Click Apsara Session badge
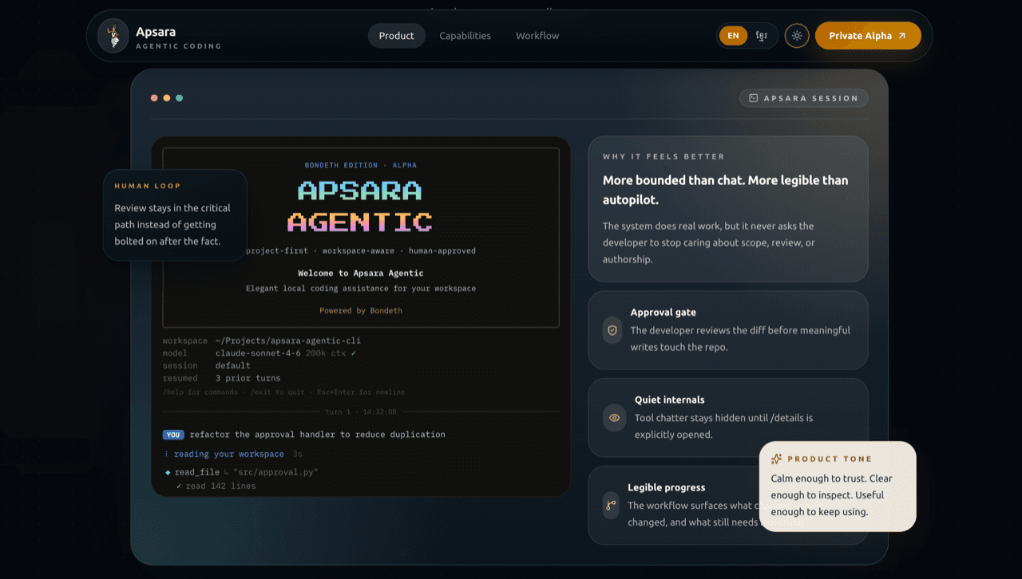This screenshot has width=1022, height=579. click(804, 98)
